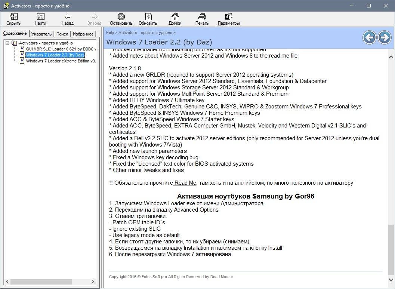Click content pane scroll up arrow

coord(391,57)
